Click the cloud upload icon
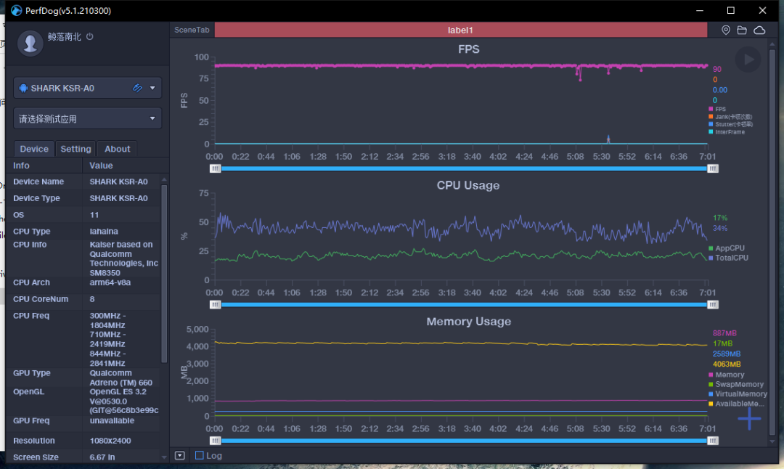Image resolution: width=784 pixels, height=469 pixels. click(759, 30)
